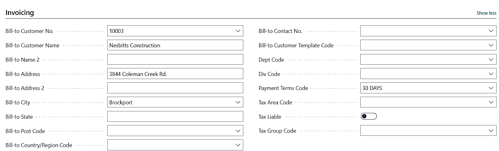Open Payment Terms Code dropdown arrow
Image resolution: width=499 pixels, height=151 pixels.
tap(491, 88)
